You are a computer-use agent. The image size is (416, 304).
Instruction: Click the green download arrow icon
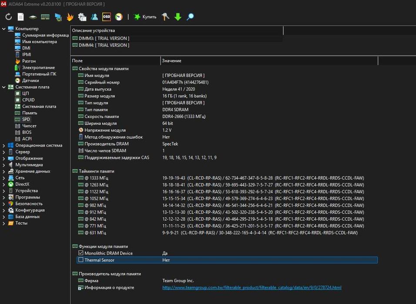tap(178, 17)
